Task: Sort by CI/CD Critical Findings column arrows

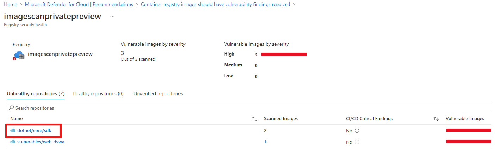Action: 436,119
